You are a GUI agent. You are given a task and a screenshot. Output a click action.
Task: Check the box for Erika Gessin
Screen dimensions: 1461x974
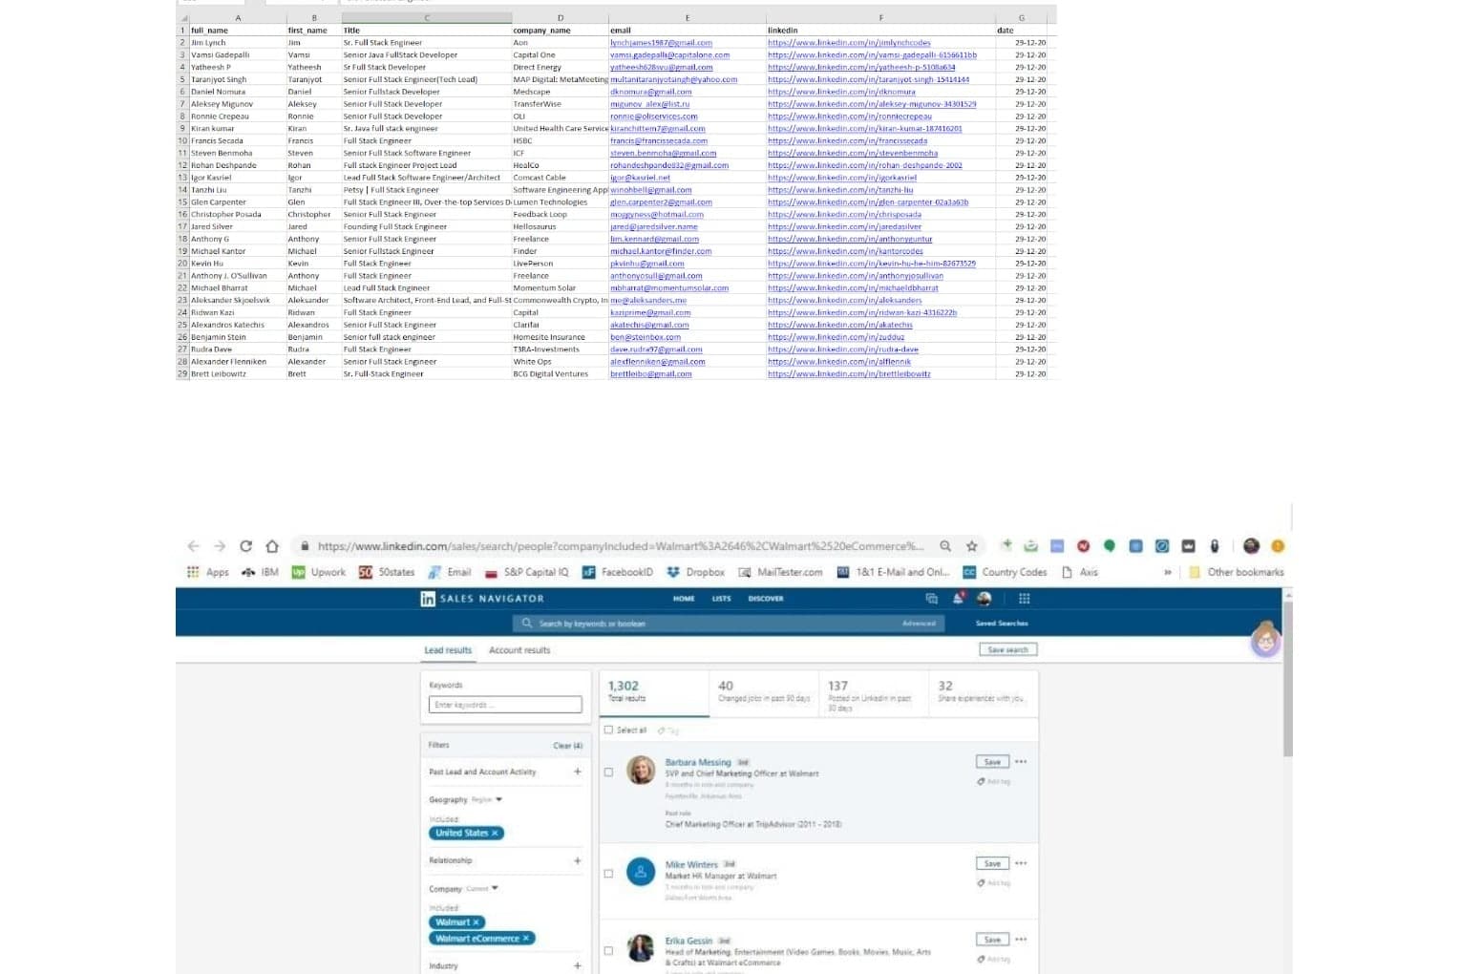(608, 951)
